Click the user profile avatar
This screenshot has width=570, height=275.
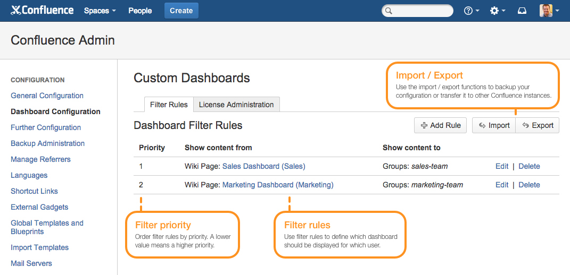546,11
